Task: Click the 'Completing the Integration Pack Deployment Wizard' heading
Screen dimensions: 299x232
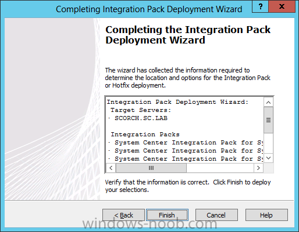Action: tap(188, 35)
